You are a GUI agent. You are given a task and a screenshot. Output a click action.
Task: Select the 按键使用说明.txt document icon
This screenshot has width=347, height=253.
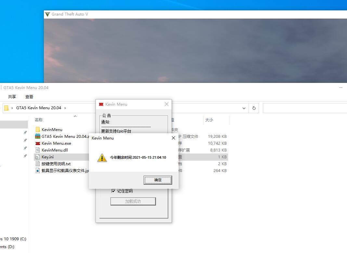tap(38, 164)
